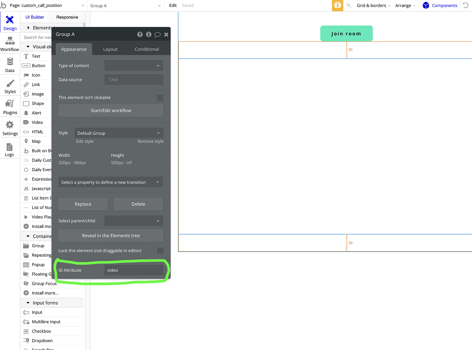Switch to the Appearance tab
This screenshot has width=472, height=350.
74,49
